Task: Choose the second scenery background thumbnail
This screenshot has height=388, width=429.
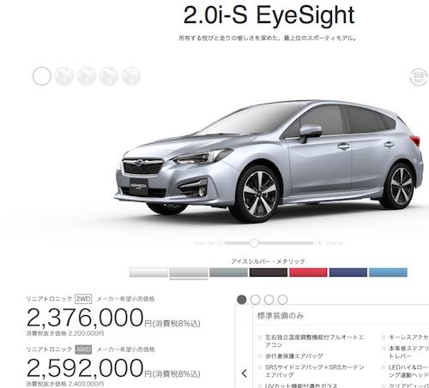Action: (64, 76)
